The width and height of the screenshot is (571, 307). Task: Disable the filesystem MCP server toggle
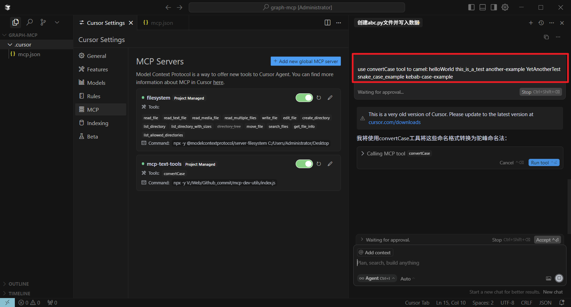click(304, 98)
